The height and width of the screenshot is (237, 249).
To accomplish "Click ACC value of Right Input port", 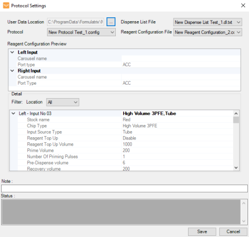I will click(x=126, y=83).
